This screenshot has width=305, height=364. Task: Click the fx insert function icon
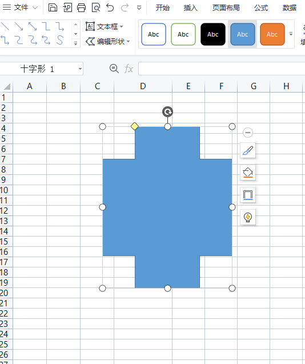[129, 69]
